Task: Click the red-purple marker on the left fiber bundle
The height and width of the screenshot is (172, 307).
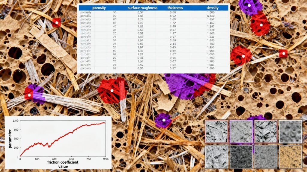Action: 29,95
